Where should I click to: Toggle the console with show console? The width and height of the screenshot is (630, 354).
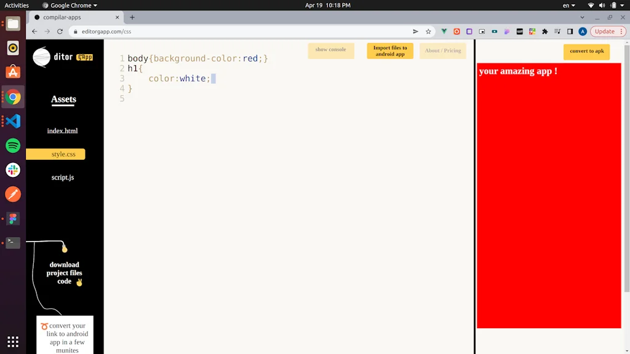pyautogui.click(x=330, y=50)
